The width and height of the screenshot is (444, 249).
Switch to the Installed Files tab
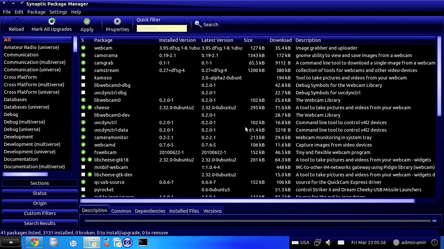tap(184, 211)
